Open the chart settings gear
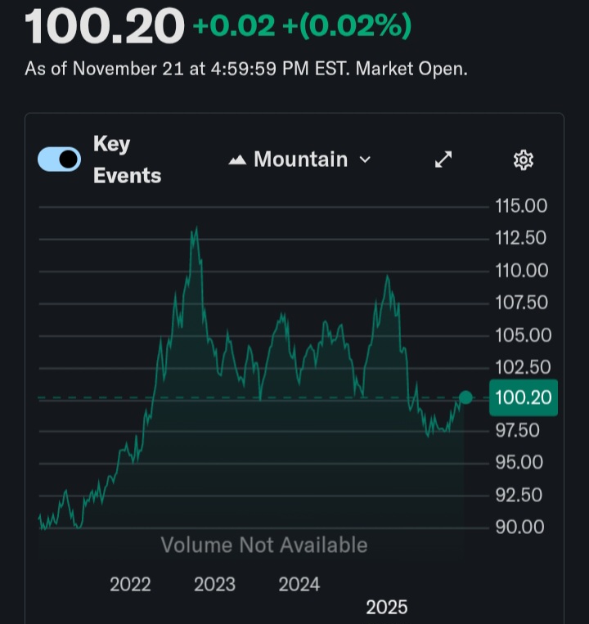 click(x=523, y=159)
